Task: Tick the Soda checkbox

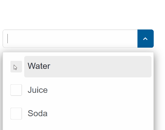Action: pos(16,113)
